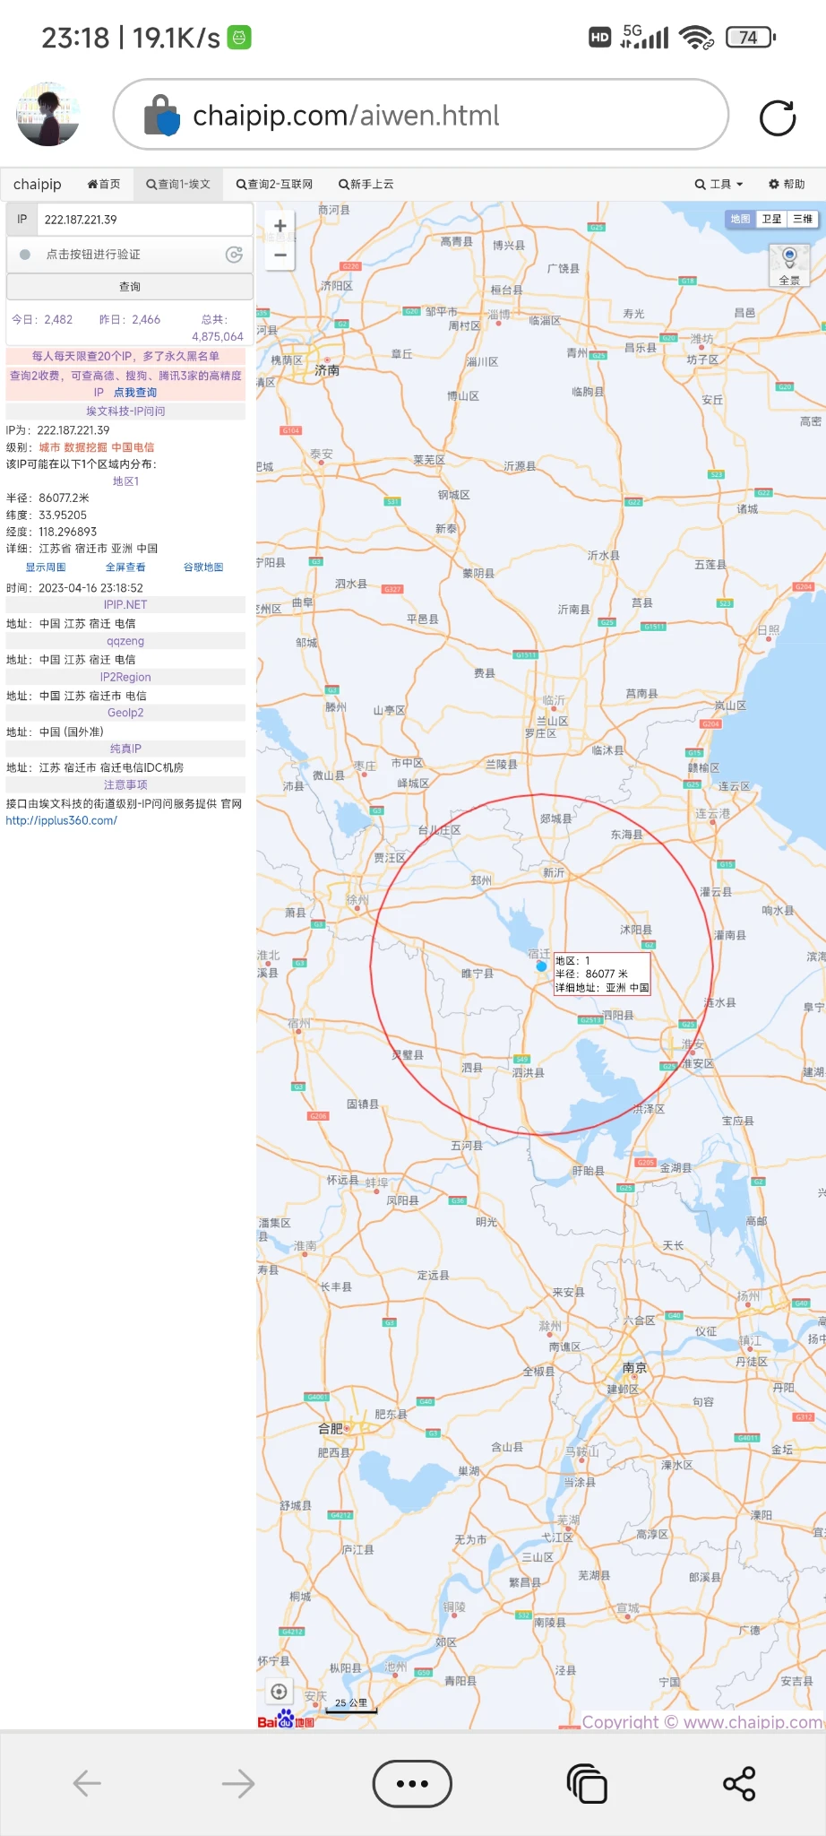Image resolution: width=826 pixels, height=1836 pixels.
Task: Expand the 工具 dropdown menu
Action: (x=718, y=185)
